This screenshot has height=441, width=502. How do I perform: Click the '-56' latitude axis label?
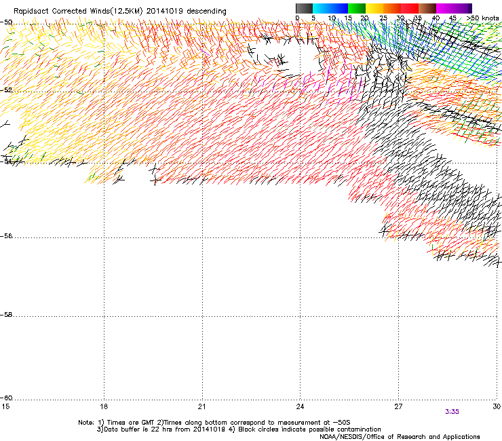pos(6,236)
